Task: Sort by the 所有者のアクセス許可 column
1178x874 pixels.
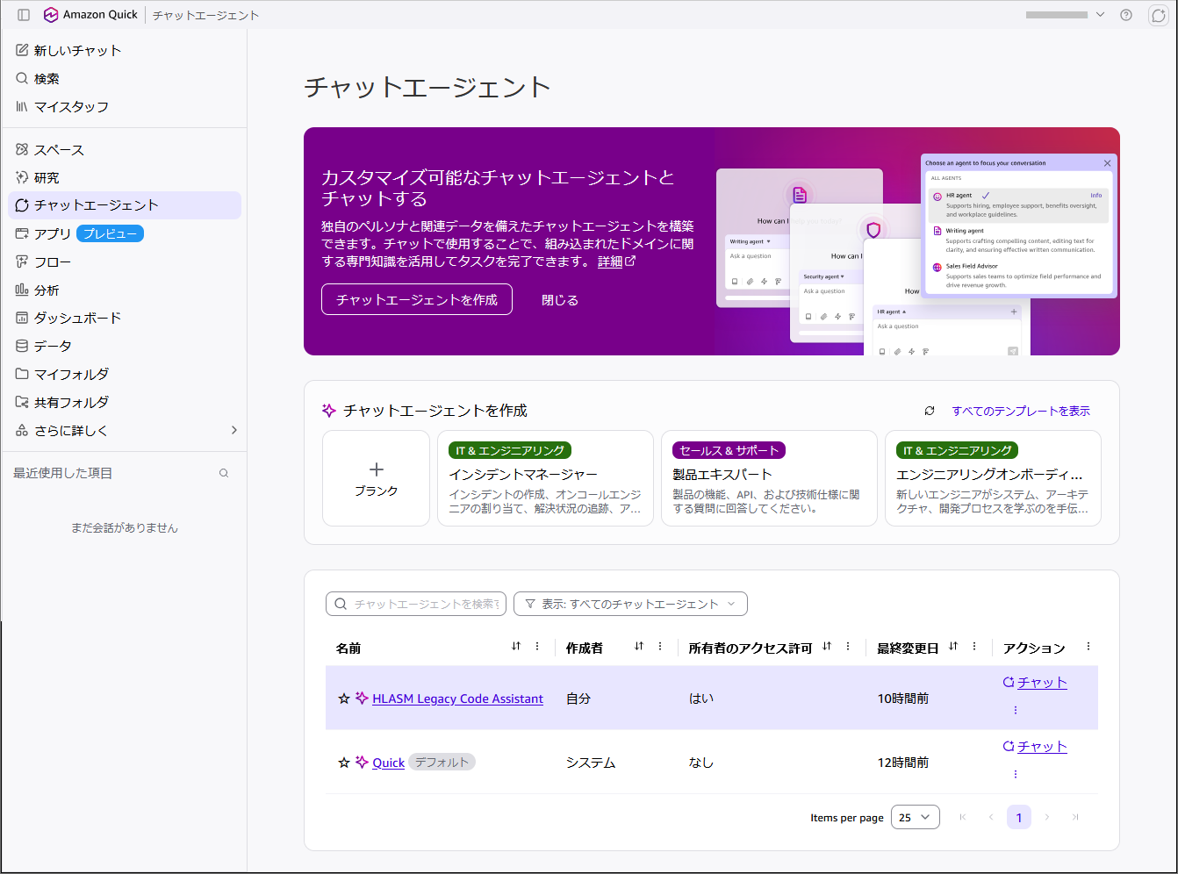Action: [827, 647]
